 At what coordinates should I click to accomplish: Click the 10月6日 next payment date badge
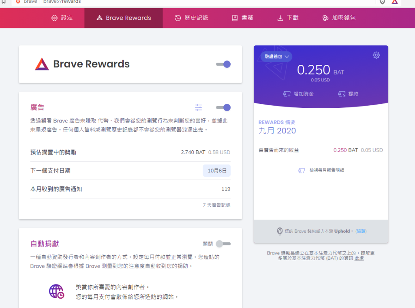(x=217, y=171)
